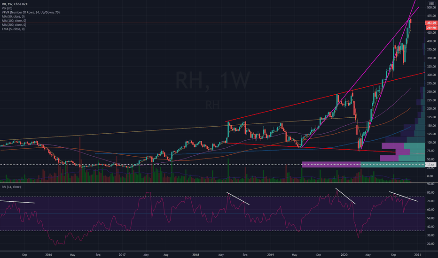Click the 2016 time axis label
This screenshot has height=258, width=438.
(x=48, y=255)
